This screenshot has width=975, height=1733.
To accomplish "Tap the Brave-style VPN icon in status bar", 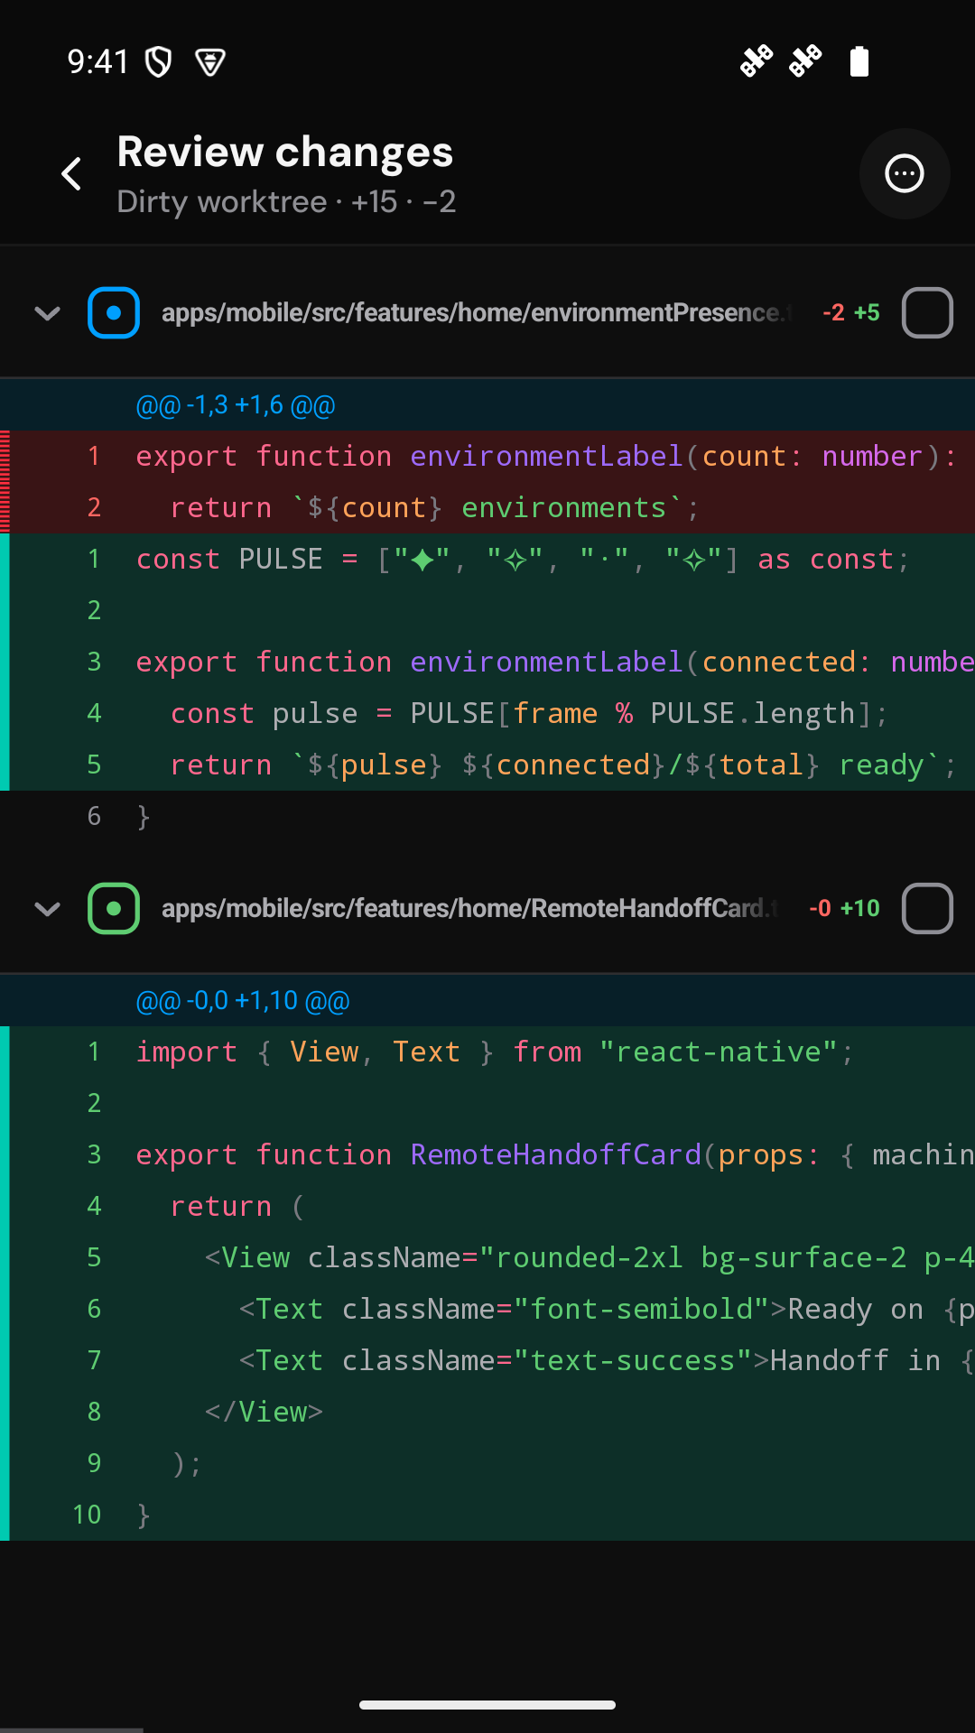I will 210,62.
